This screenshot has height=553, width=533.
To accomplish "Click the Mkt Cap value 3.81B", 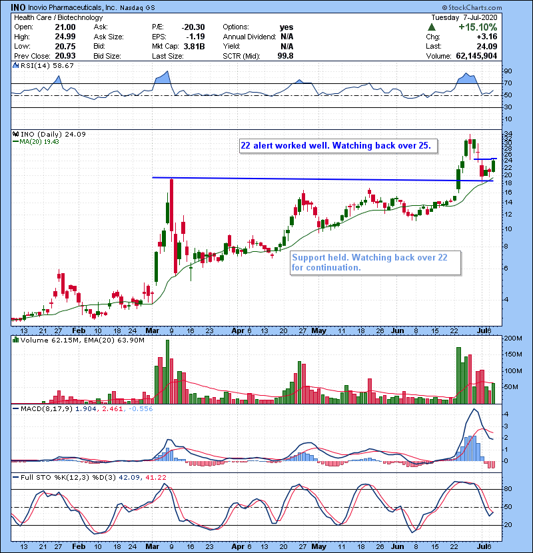I will pos(194,46).
